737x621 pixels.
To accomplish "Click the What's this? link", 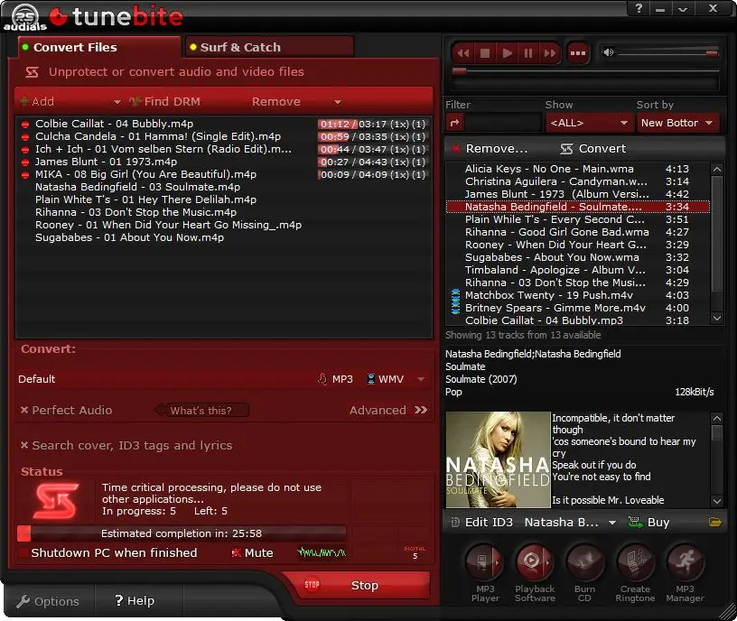I will (x=201, y=411).
